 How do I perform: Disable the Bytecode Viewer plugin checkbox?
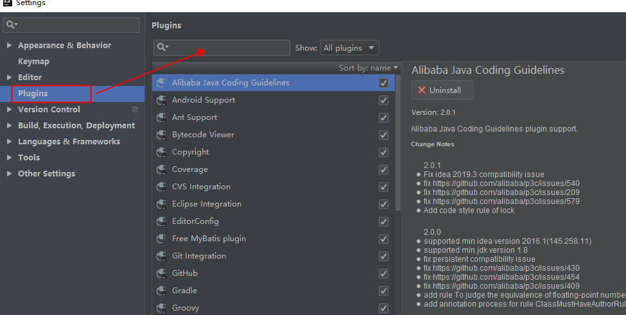click(383, 135)
